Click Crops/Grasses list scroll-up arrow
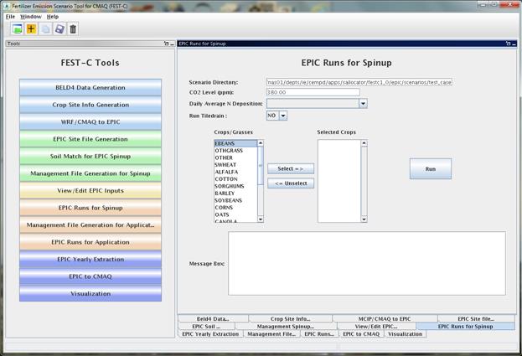Screen dimensions: 522x356 tap(261, 143)
